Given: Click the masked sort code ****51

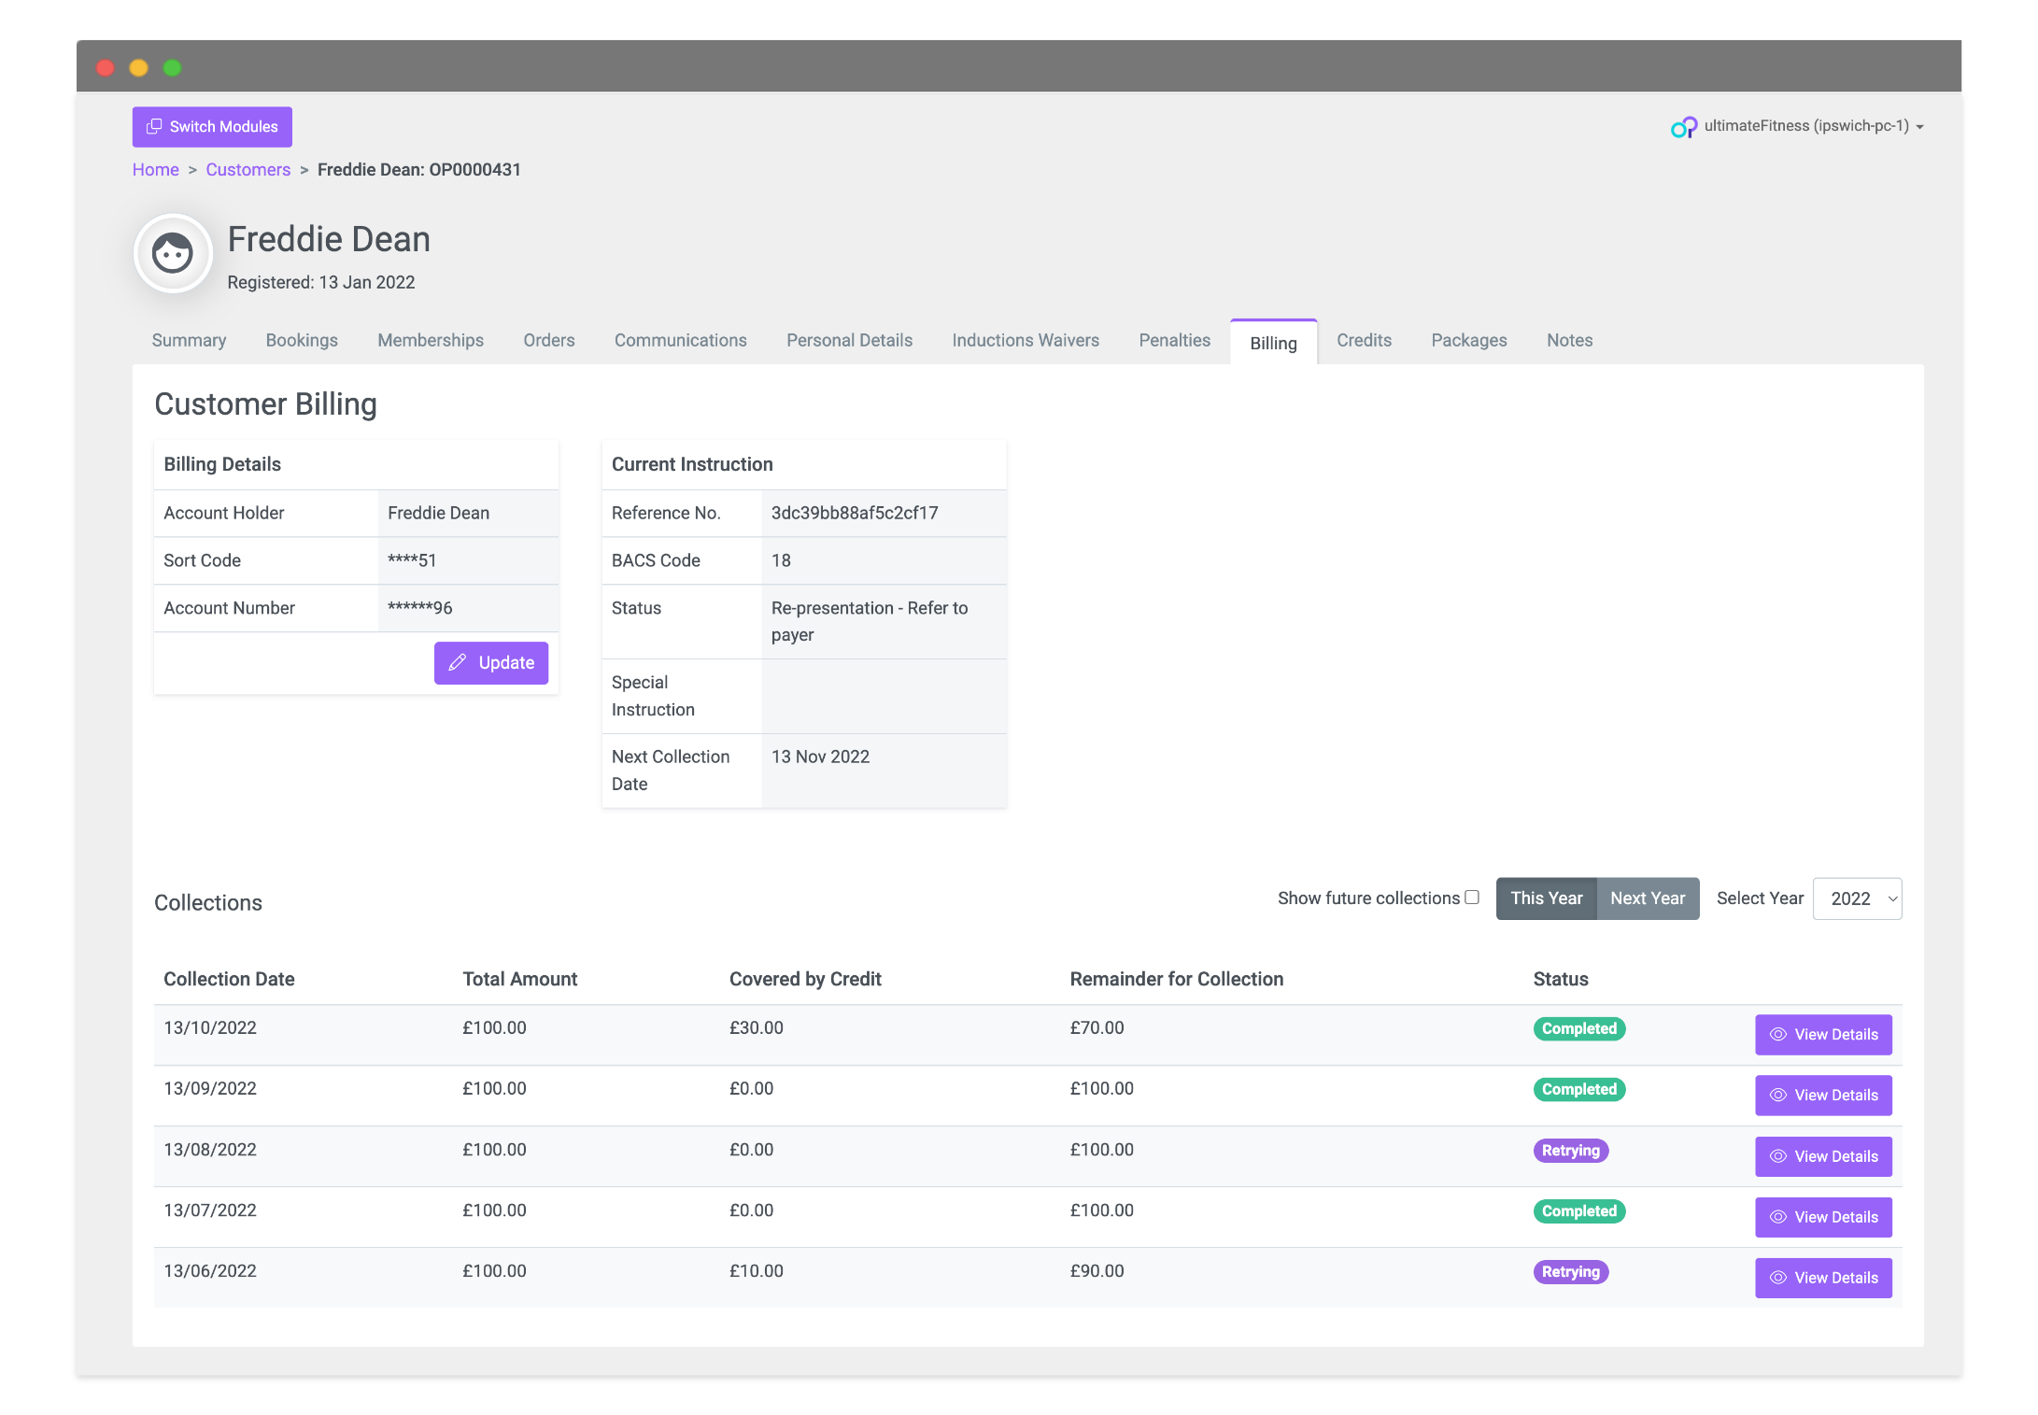Looking at the screenshot, I should pyautogui.click(x=412, y=560).
